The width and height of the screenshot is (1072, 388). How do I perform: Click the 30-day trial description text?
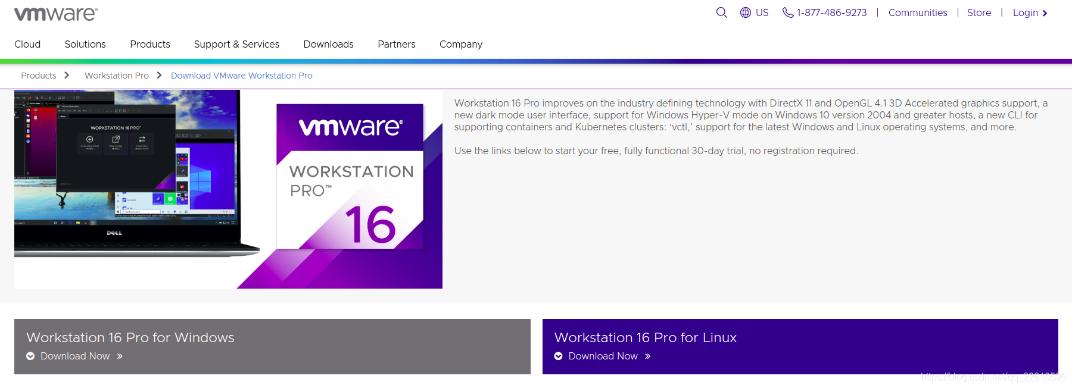[656, 151]
